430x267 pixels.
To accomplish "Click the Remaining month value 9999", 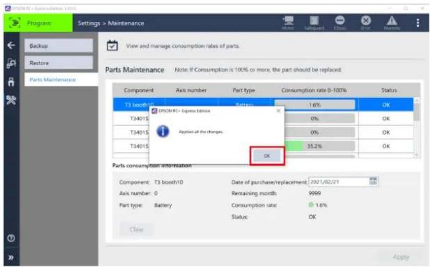I will coord(315,193).
